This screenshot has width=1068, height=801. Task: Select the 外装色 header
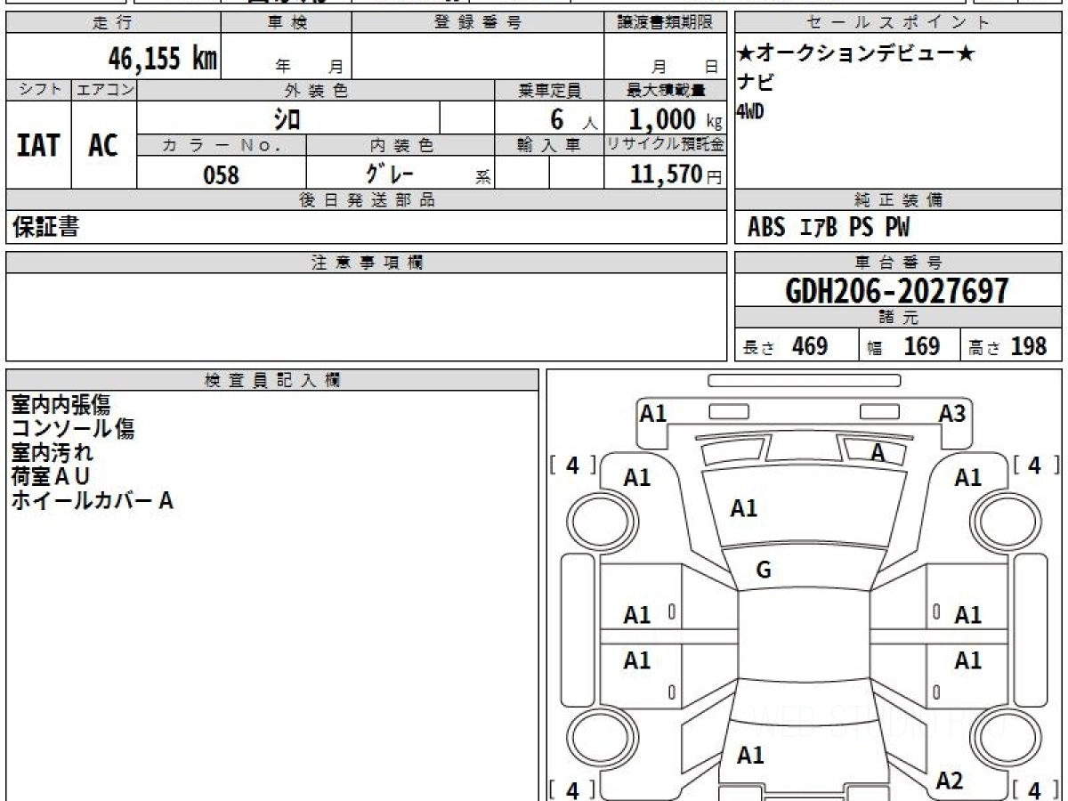point(316,90)
